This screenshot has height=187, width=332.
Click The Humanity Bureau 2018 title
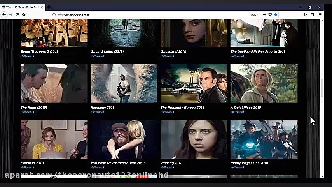click(182, 108)
